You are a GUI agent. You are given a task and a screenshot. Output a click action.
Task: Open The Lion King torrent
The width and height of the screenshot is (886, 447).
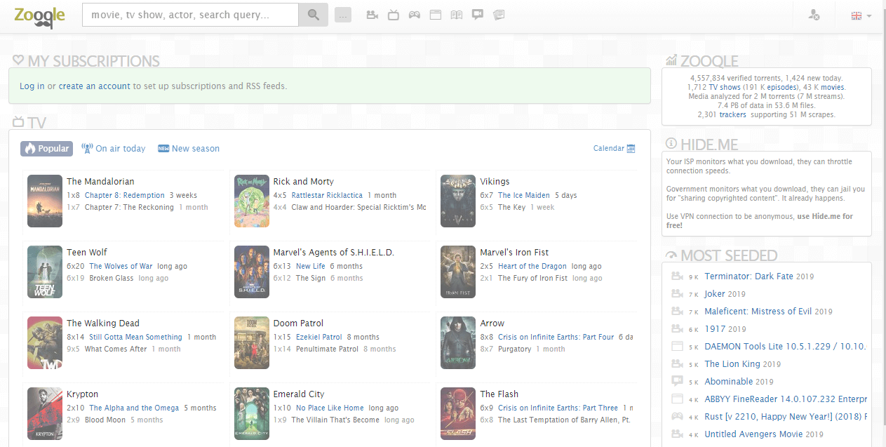[x=732, y=364]
